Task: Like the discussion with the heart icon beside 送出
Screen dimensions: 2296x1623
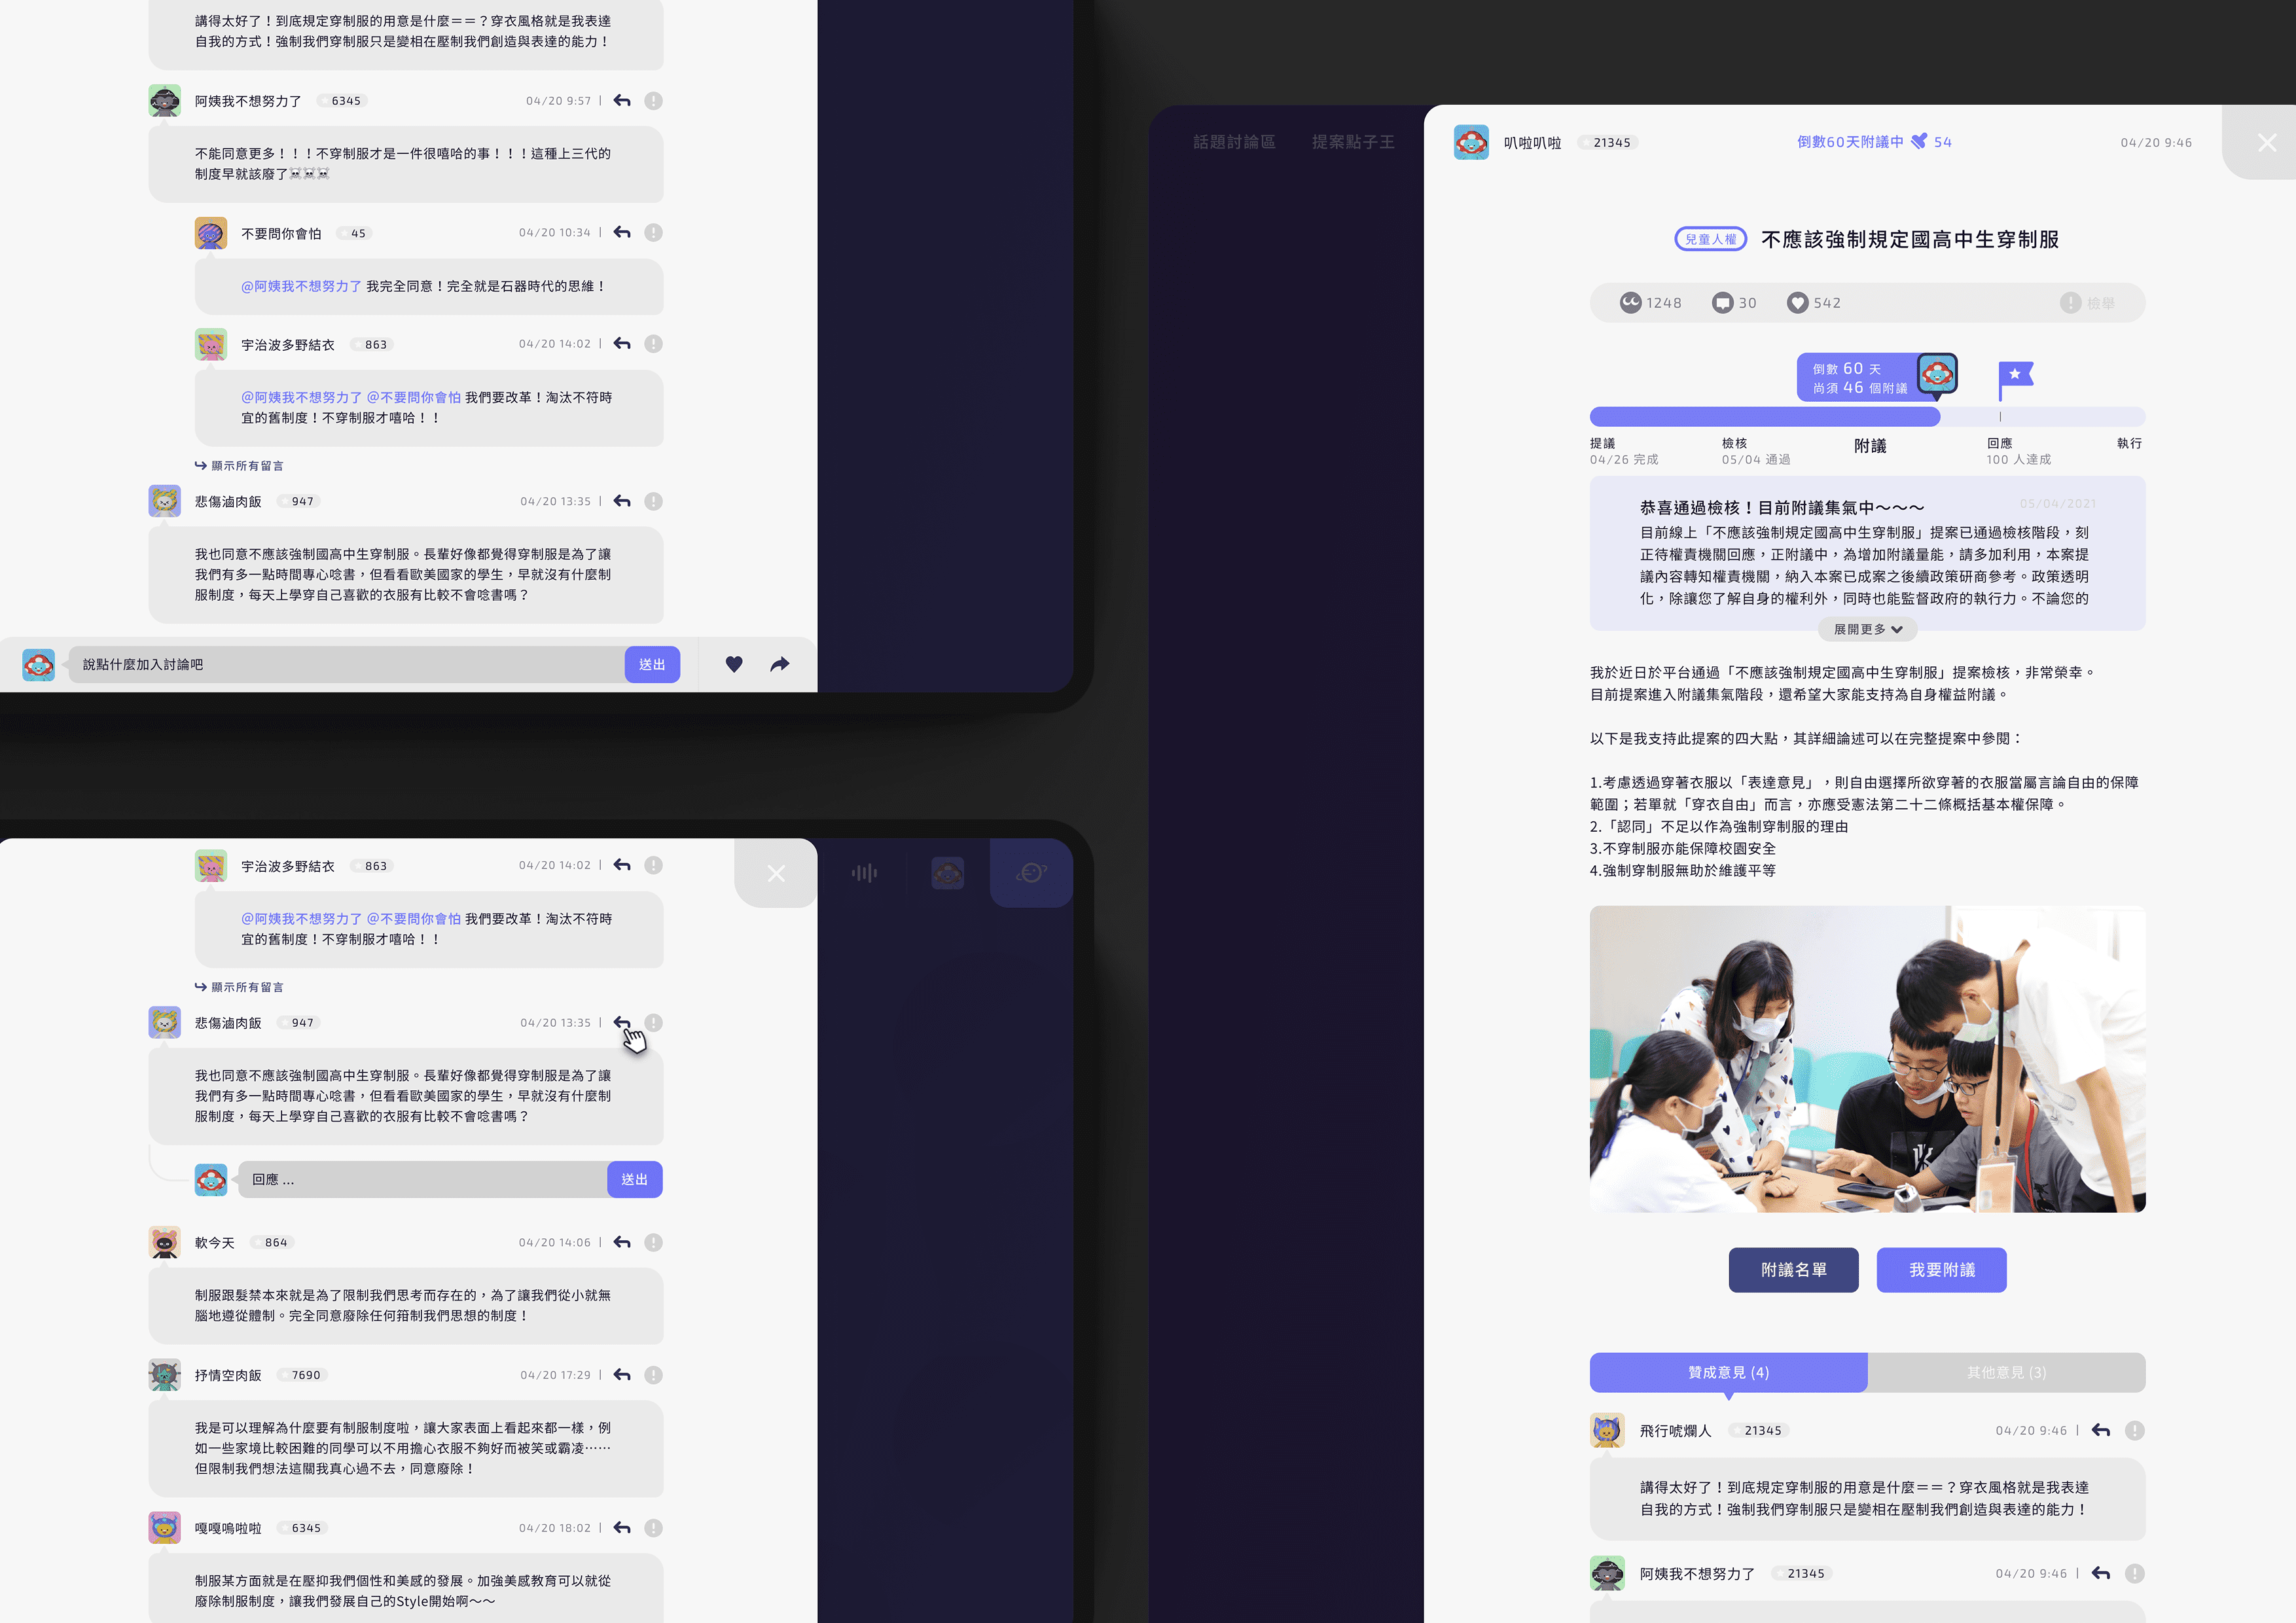Action: pyautogui.click(x=734, y=664)
